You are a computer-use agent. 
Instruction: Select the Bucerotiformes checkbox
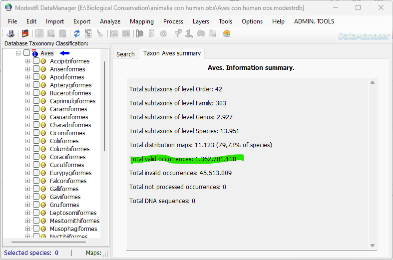pos(36,93)
